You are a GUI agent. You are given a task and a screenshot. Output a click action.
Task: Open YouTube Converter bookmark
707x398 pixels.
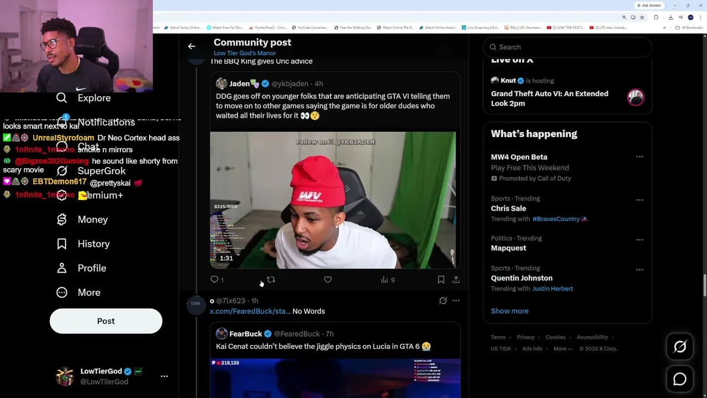point(309,28)
